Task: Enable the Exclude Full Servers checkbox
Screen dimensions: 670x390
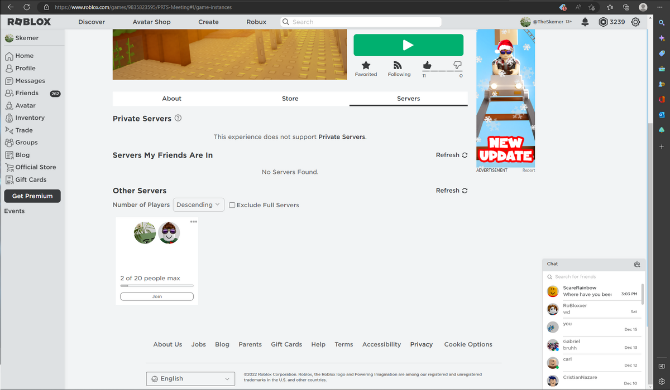Action: 232,205
